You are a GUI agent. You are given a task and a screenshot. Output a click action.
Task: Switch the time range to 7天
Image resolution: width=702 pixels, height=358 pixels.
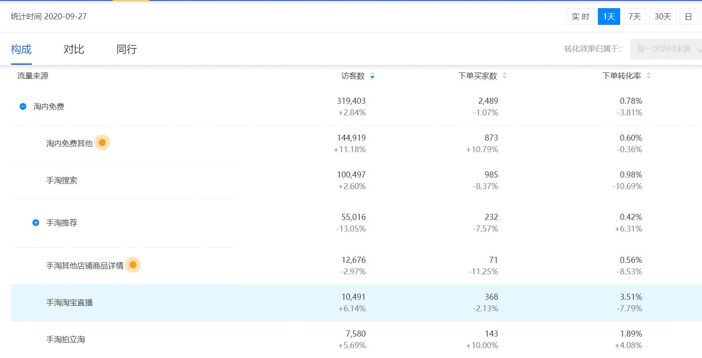coord(634,17)
